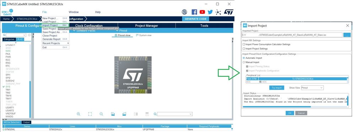Choose Generate Report menu entry
The height and width of the screenshot is (132, 355).
pyautogui.click(x=55, y=39)
